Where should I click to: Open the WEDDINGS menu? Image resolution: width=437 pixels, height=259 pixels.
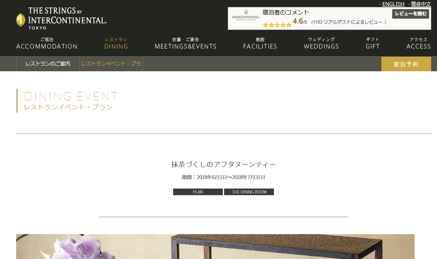point(321,44)
